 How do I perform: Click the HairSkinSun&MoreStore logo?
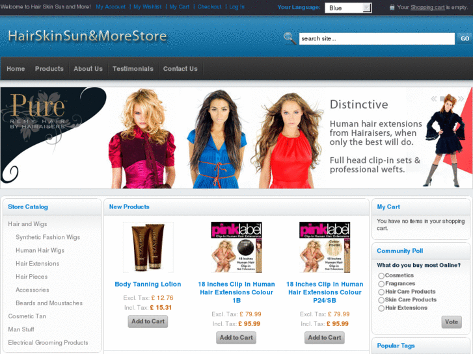pos(87,36)
